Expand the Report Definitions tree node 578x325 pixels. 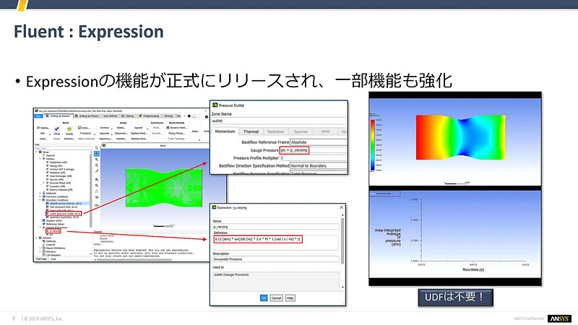[x=40, y=248]
